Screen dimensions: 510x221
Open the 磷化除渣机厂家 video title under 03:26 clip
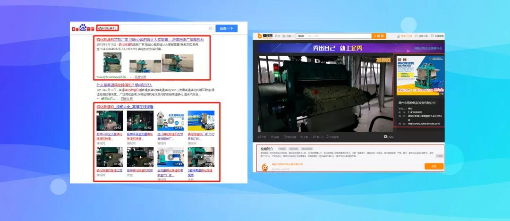point(201,136)
